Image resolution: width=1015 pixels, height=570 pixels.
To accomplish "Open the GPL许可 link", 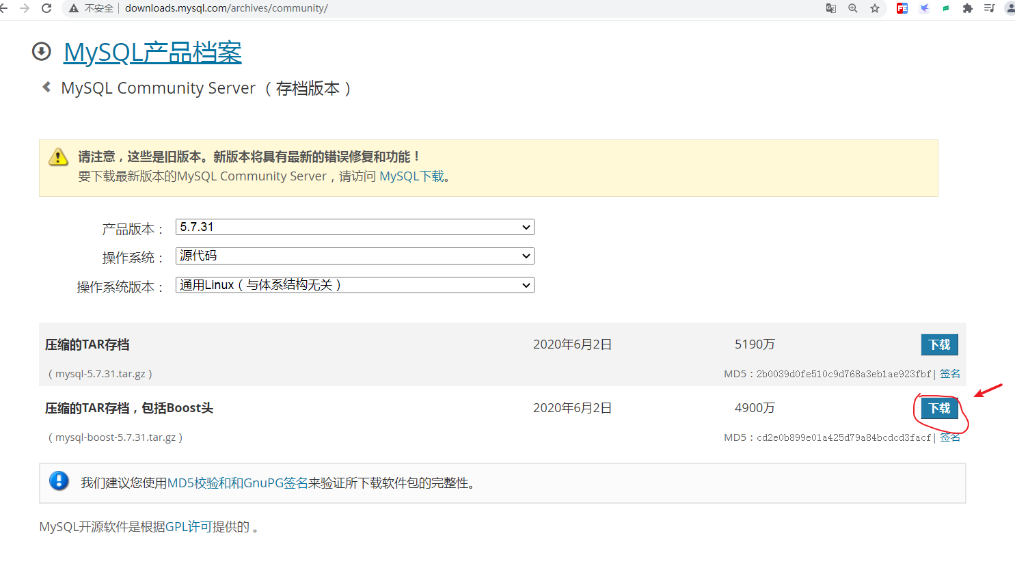I will pyautogui.click(x=188, y=527).
